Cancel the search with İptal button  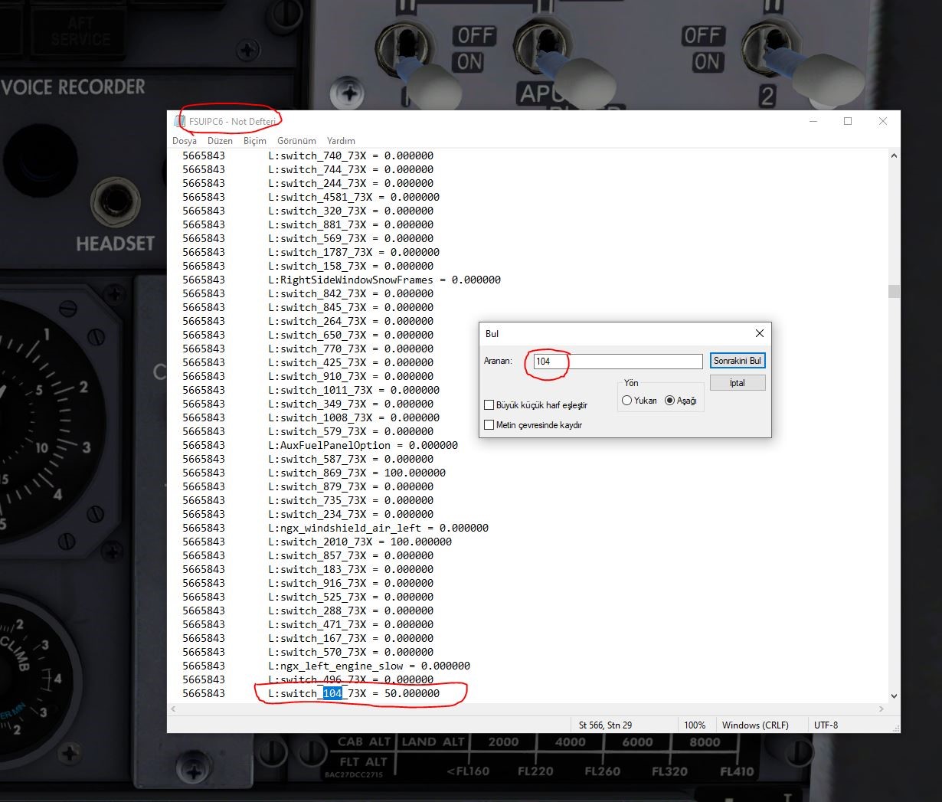pos(738,383)
